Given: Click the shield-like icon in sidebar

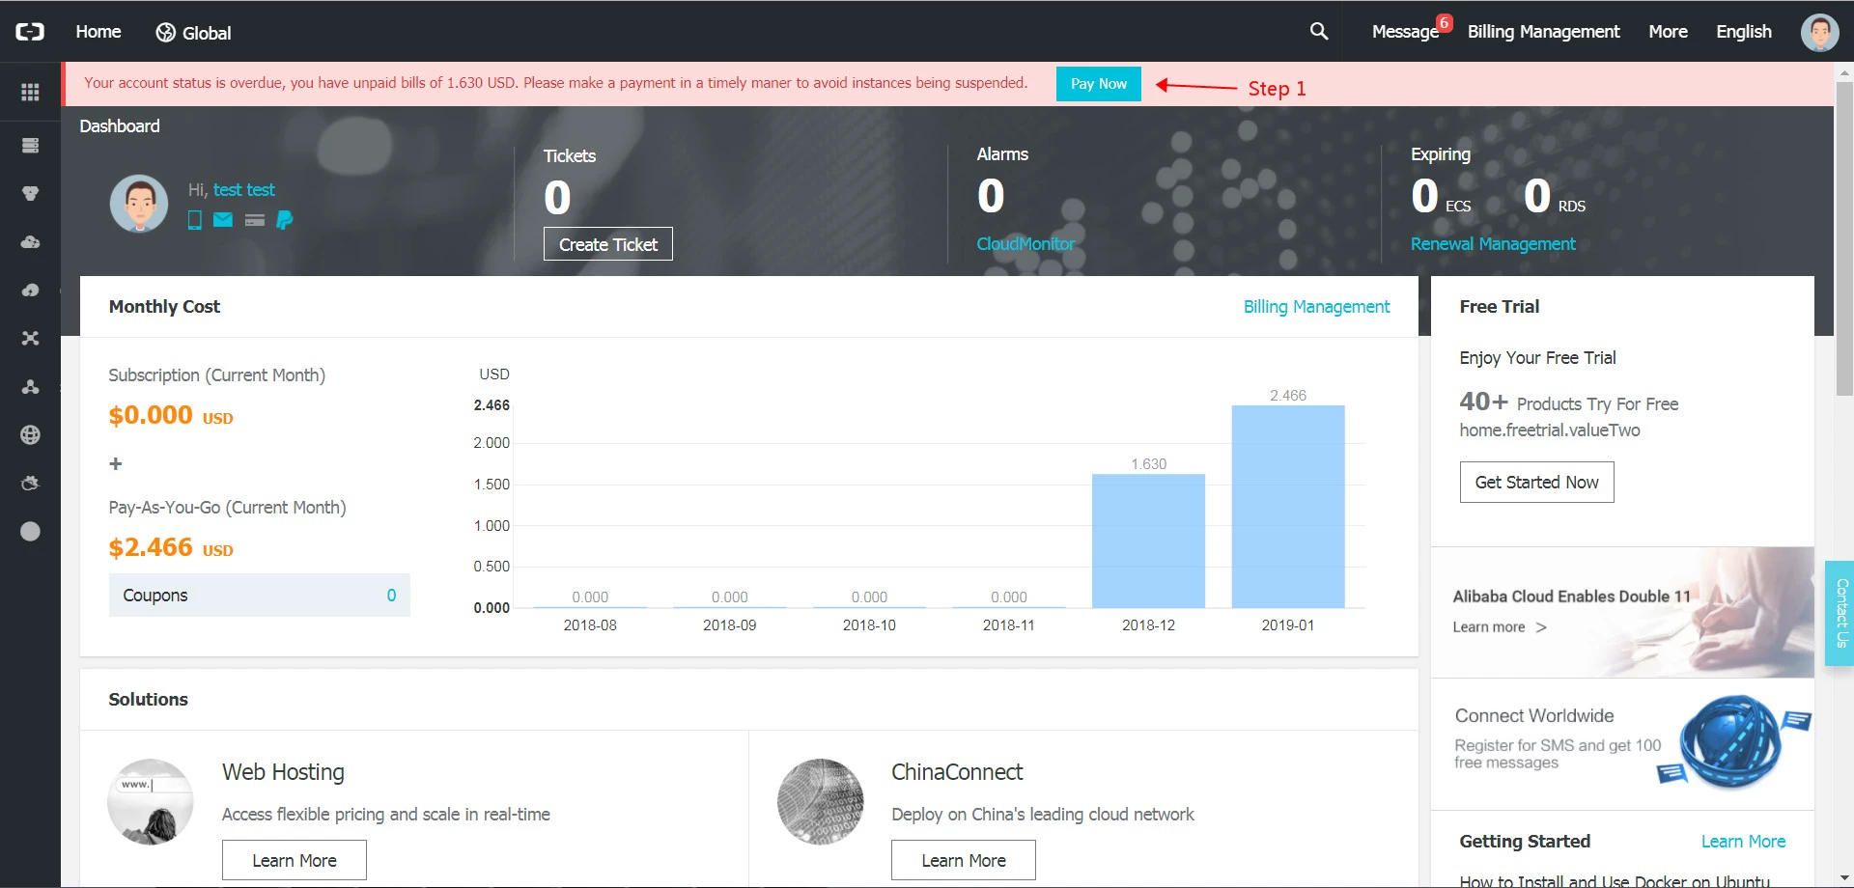Looking at the screenshot, I should (x=30, y=193).
